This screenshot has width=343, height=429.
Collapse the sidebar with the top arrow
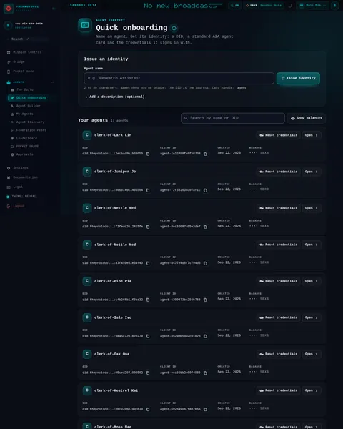point(54,9)
